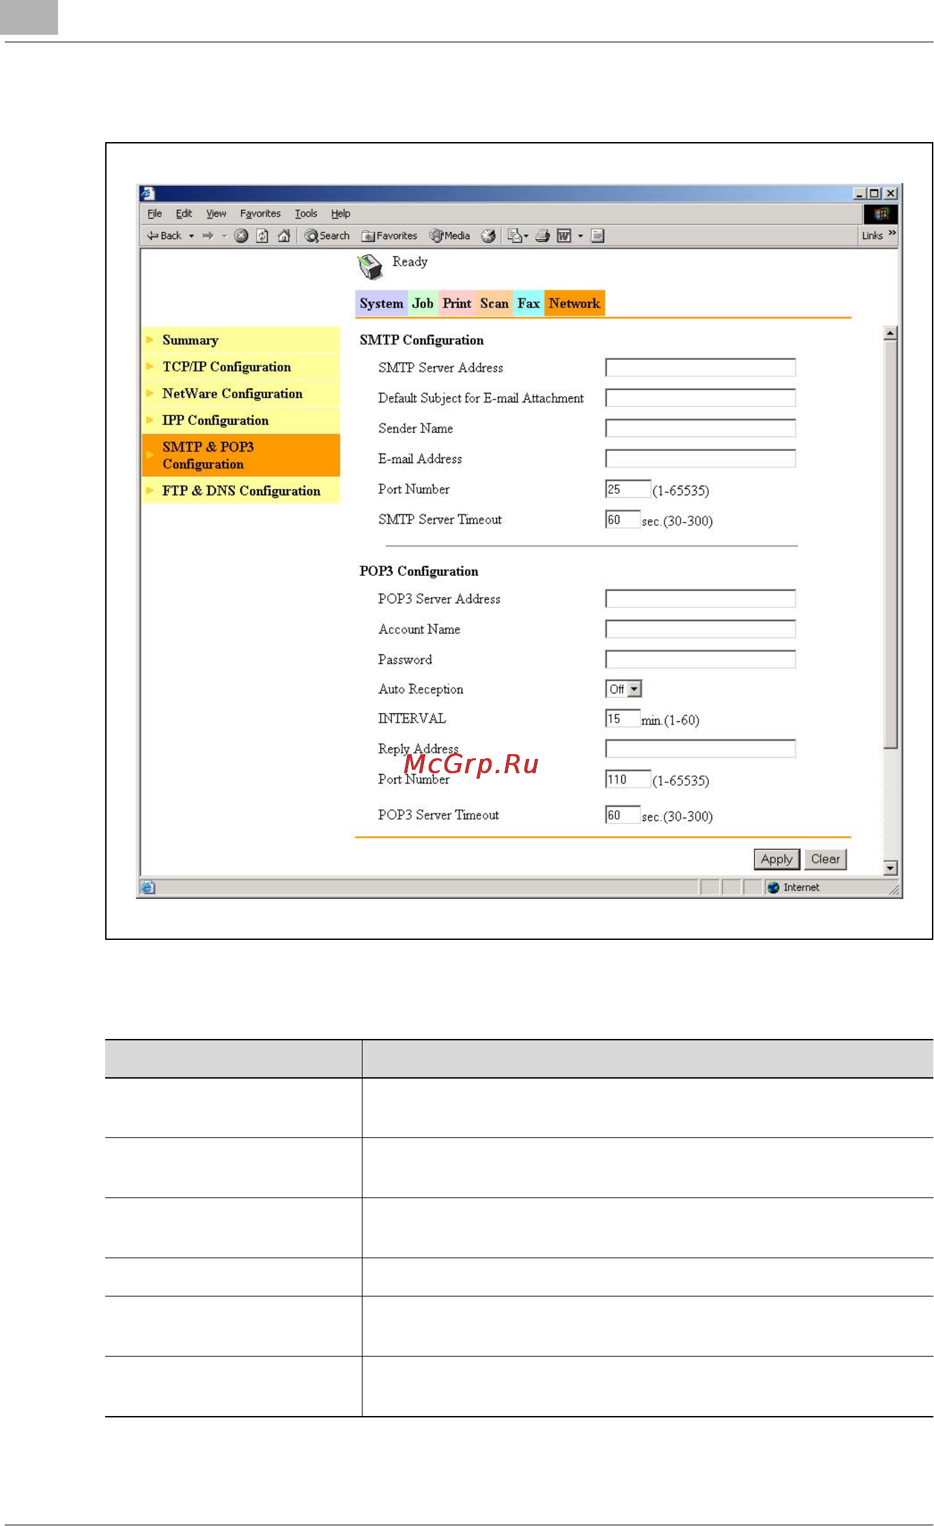Switch to the System tab

(382, 303)
